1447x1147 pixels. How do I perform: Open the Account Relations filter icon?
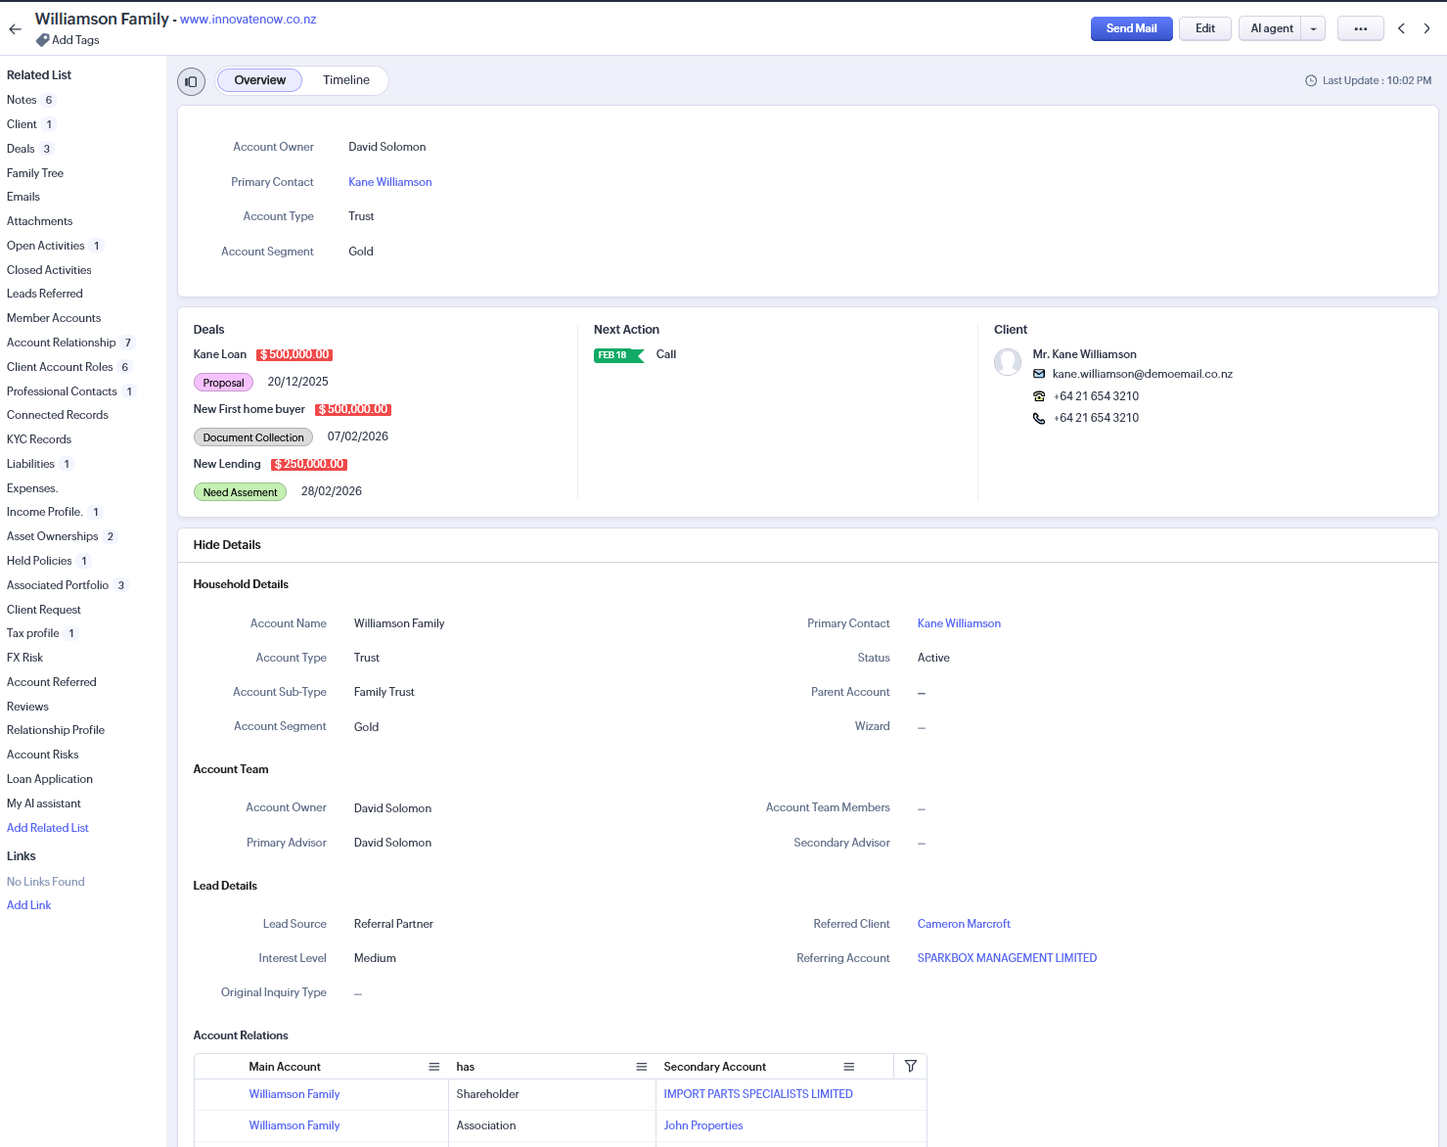911,1066
